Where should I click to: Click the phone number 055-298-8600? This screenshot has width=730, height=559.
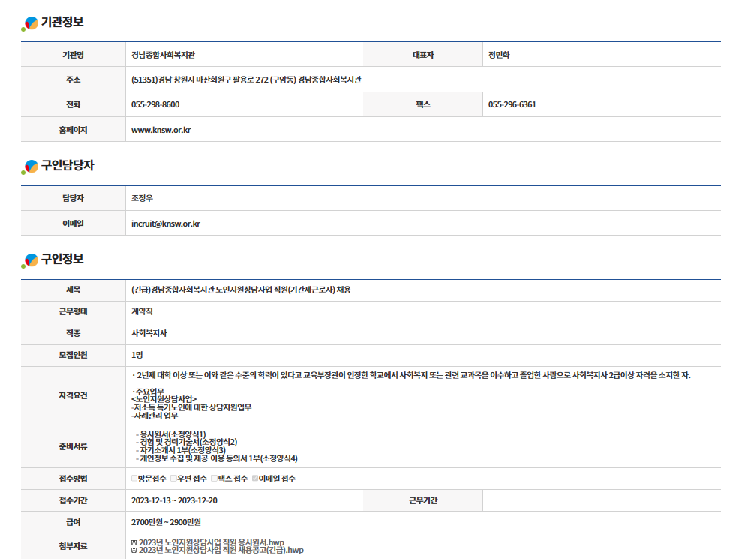tap(155, 104)
